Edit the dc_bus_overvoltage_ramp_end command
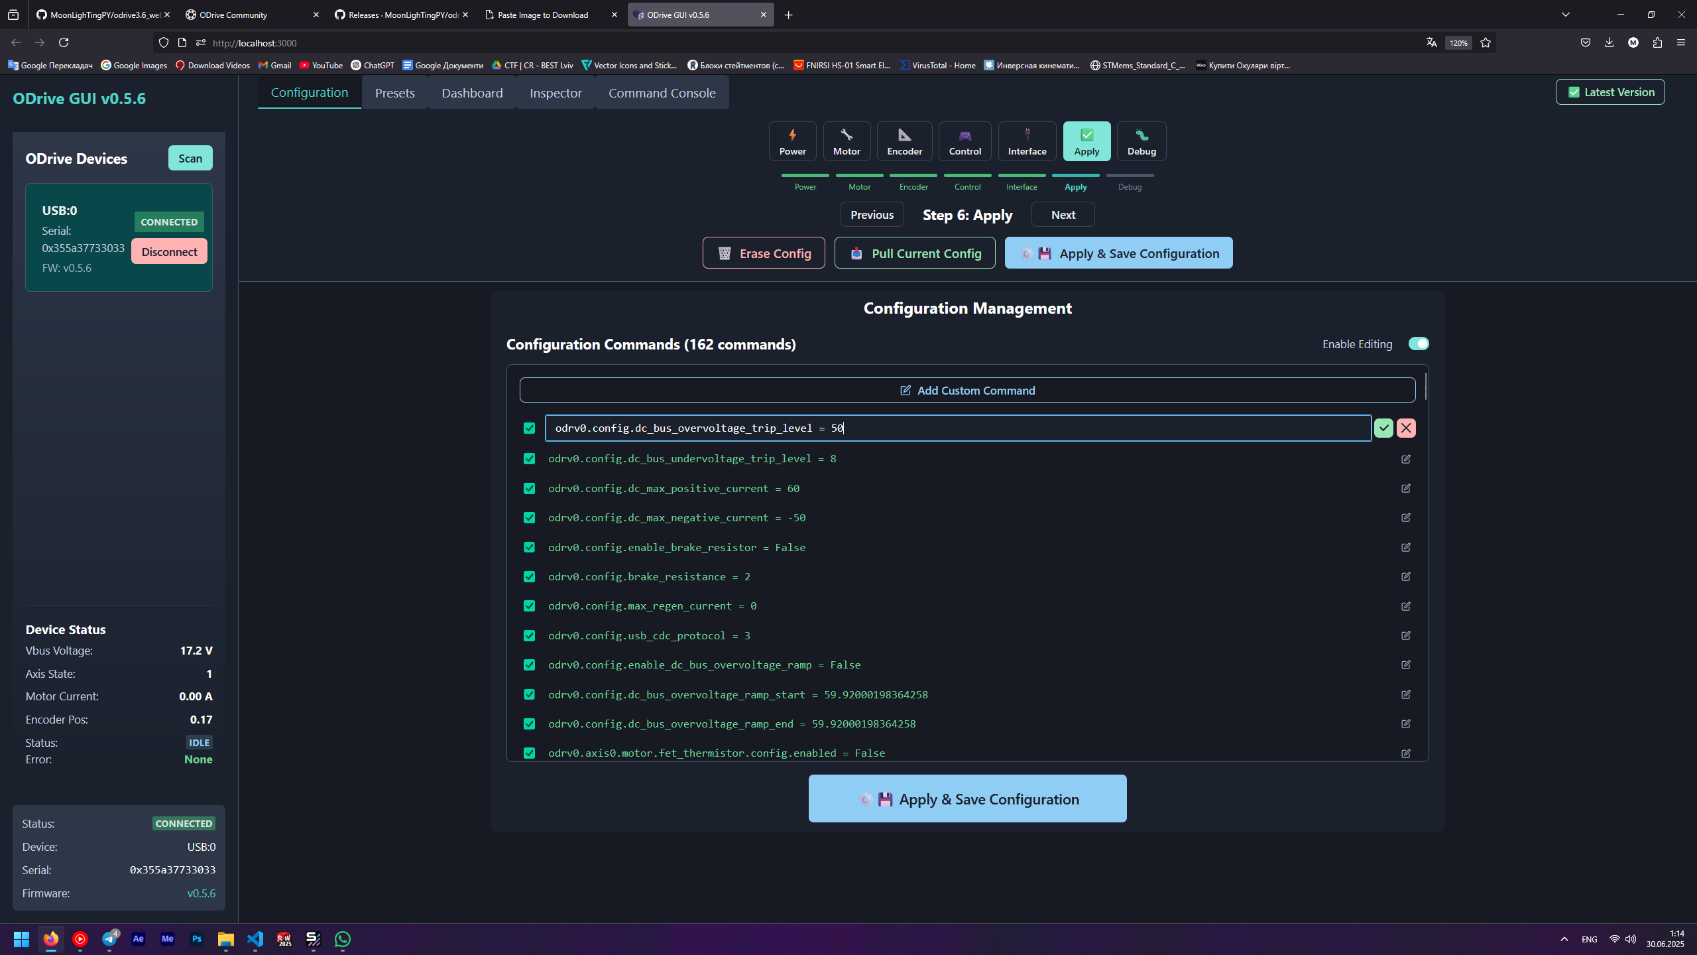1697x955 pixels. [1406, 724]
